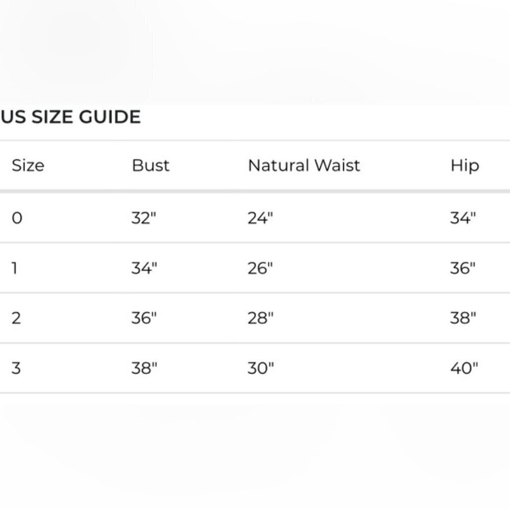Click the 38" hip value for size 2
This screenshot has width=510, height=510.
pyautogui.click(x=463, y=318)
